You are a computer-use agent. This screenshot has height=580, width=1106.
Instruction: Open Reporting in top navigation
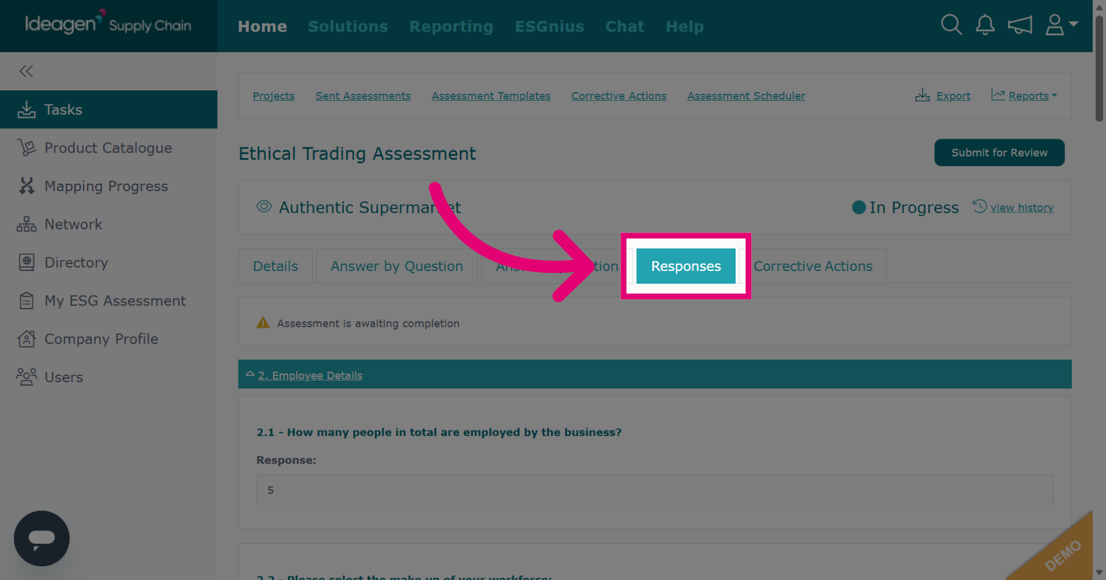pos(451,26)
